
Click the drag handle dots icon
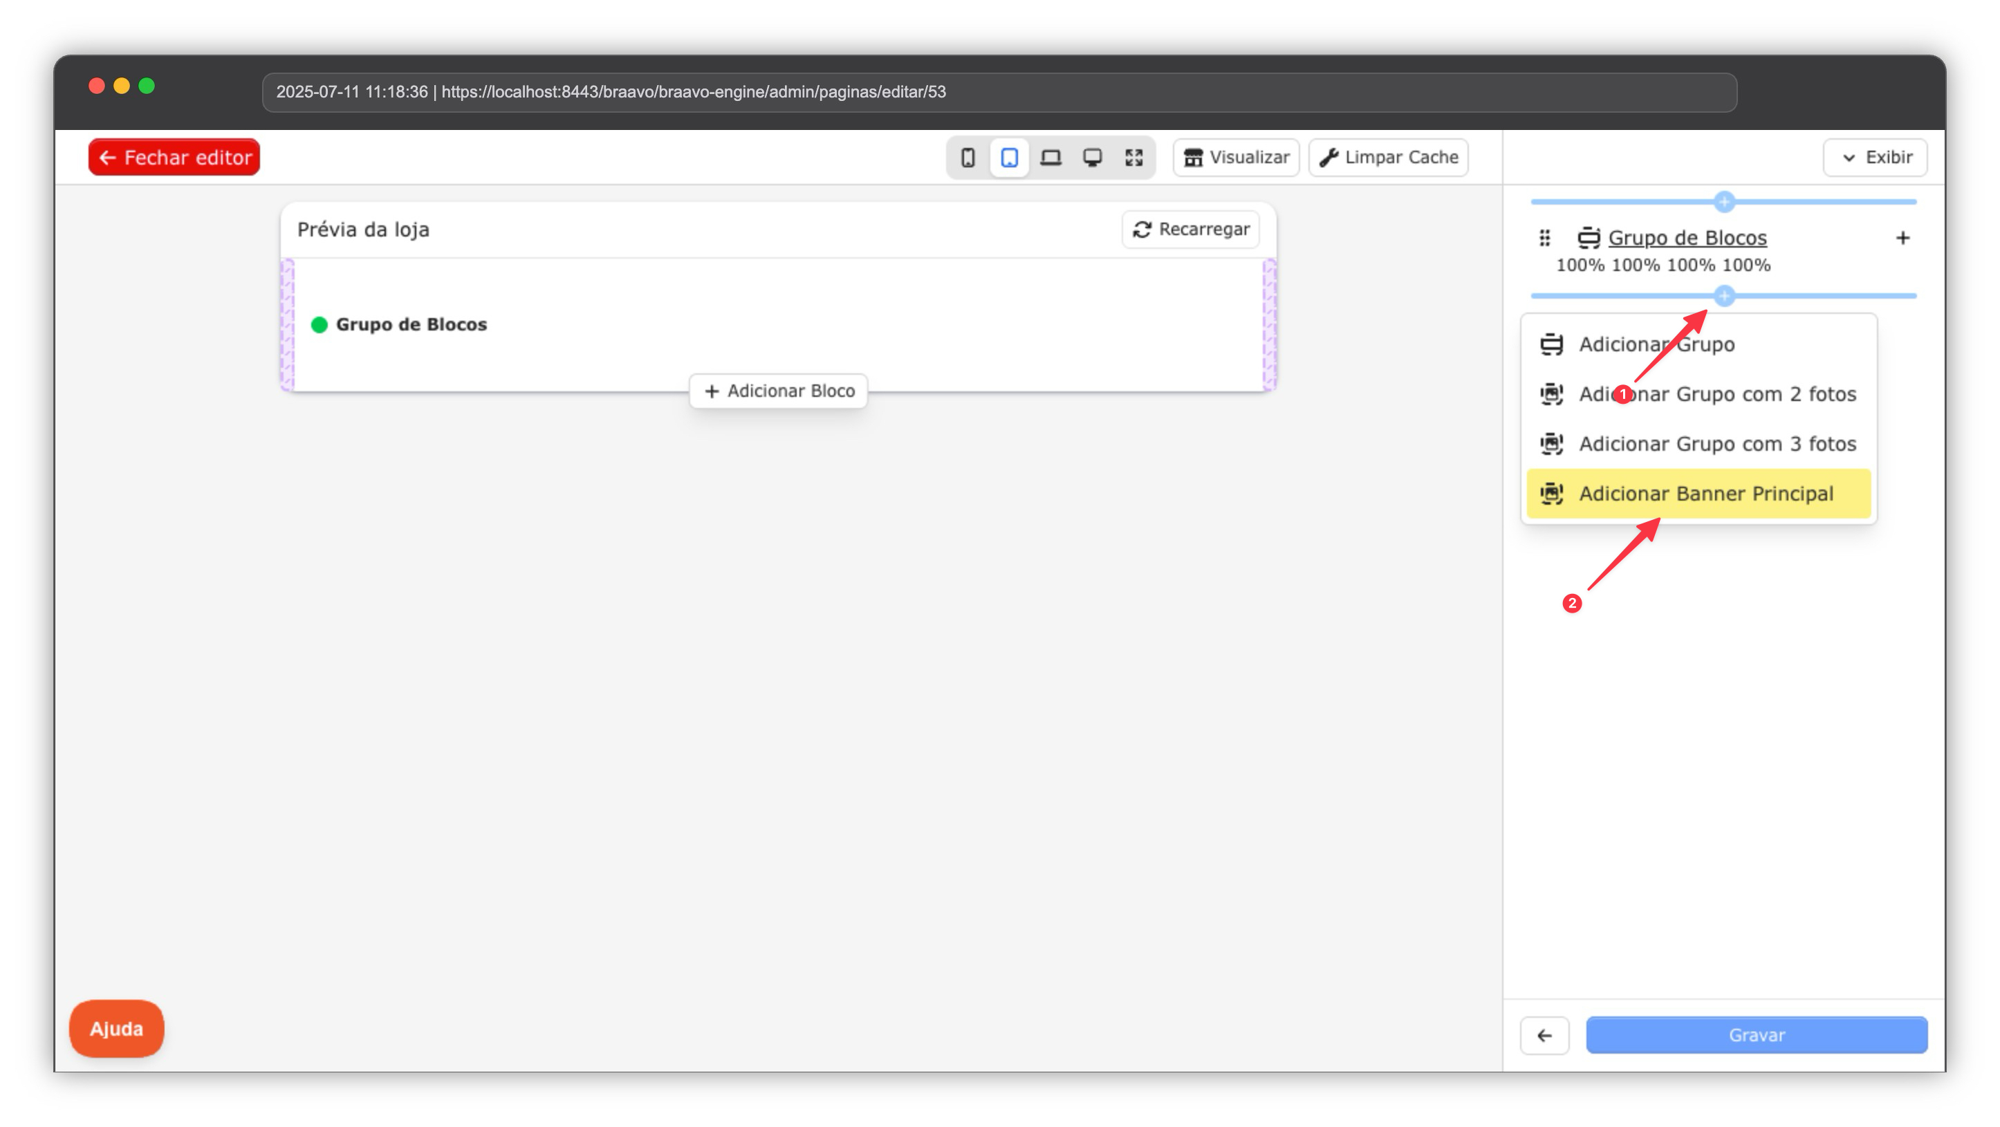tap(1544, 239)
